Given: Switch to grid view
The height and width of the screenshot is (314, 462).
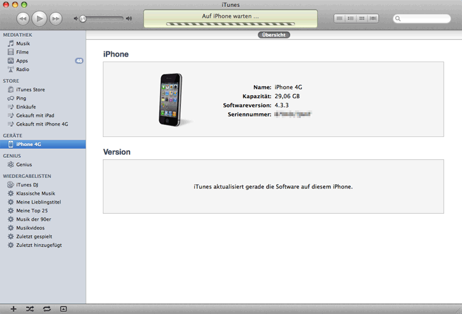Looking at the screenshot, I should click(x=362, y=18).
